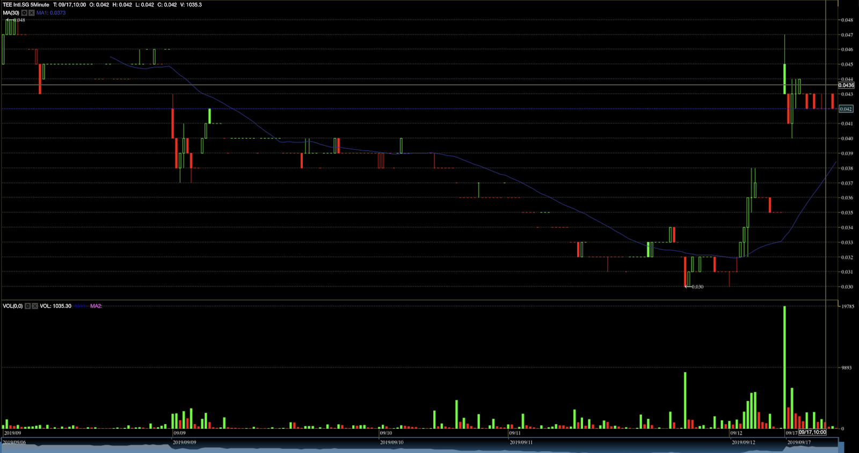Click the 09/11 time axis label

pos(514,433)
